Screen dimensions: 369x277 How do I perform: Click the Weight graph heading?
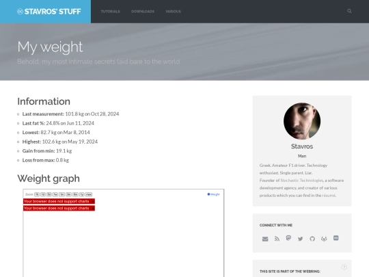[49, 179]
